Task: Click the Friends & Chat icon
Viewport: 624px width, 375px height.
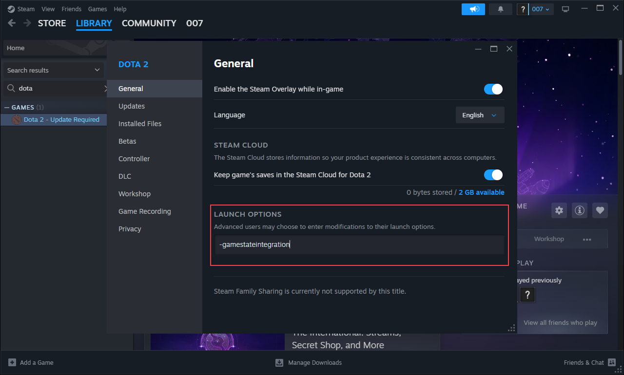Action: point(612,362)
